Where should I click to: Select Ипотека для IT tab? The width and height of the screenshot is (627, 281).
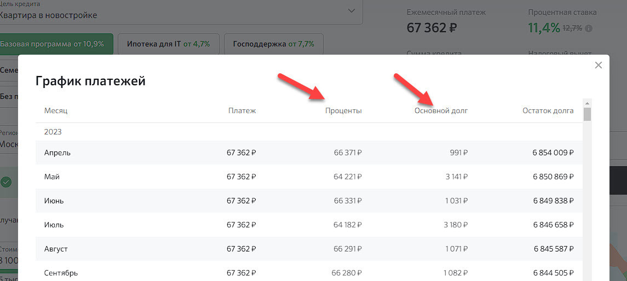168,44
